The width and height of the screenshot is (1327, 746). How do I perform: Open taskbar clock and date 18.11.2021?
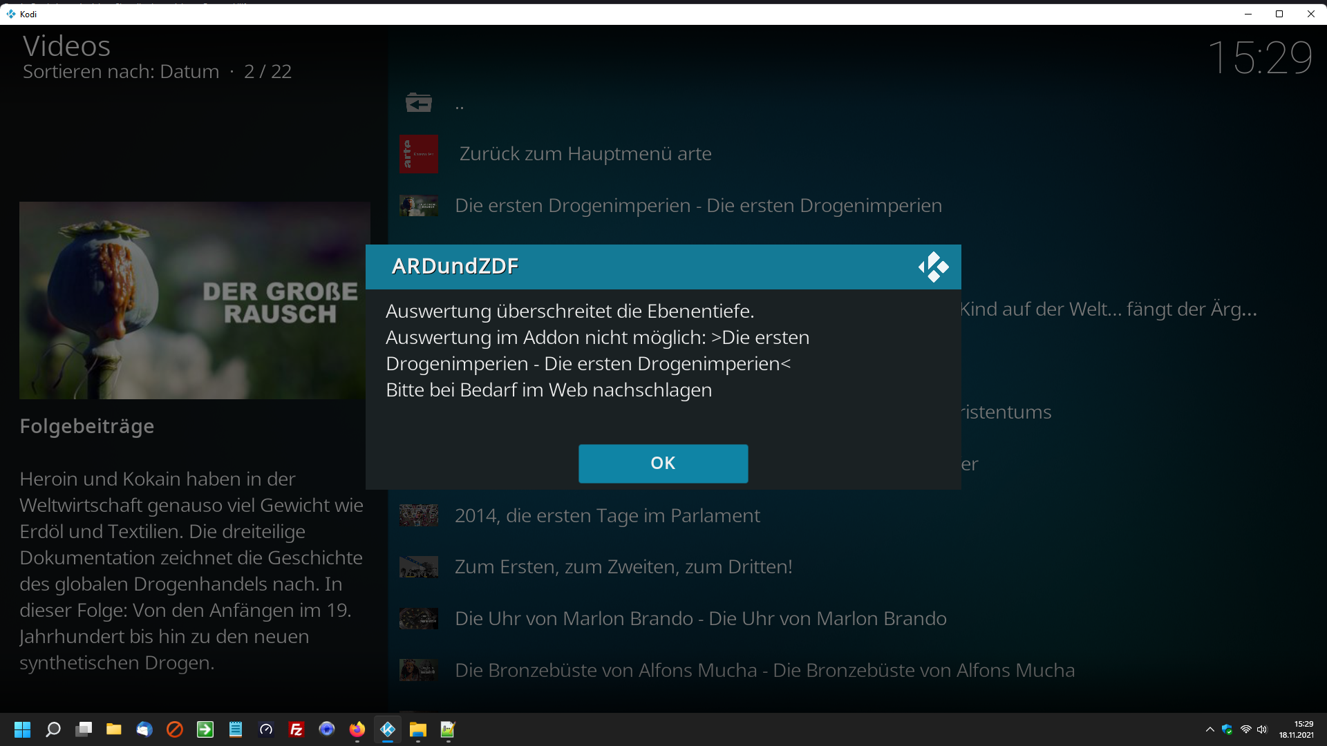[1296, 729]
